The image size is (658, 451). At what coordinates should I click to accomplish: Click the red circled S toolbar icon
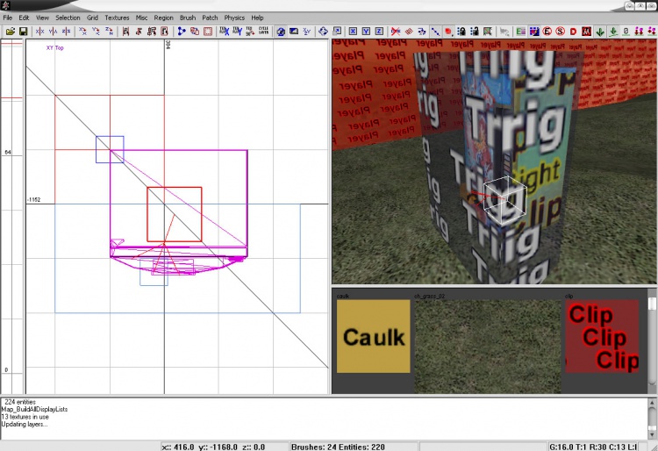(560, 32)
